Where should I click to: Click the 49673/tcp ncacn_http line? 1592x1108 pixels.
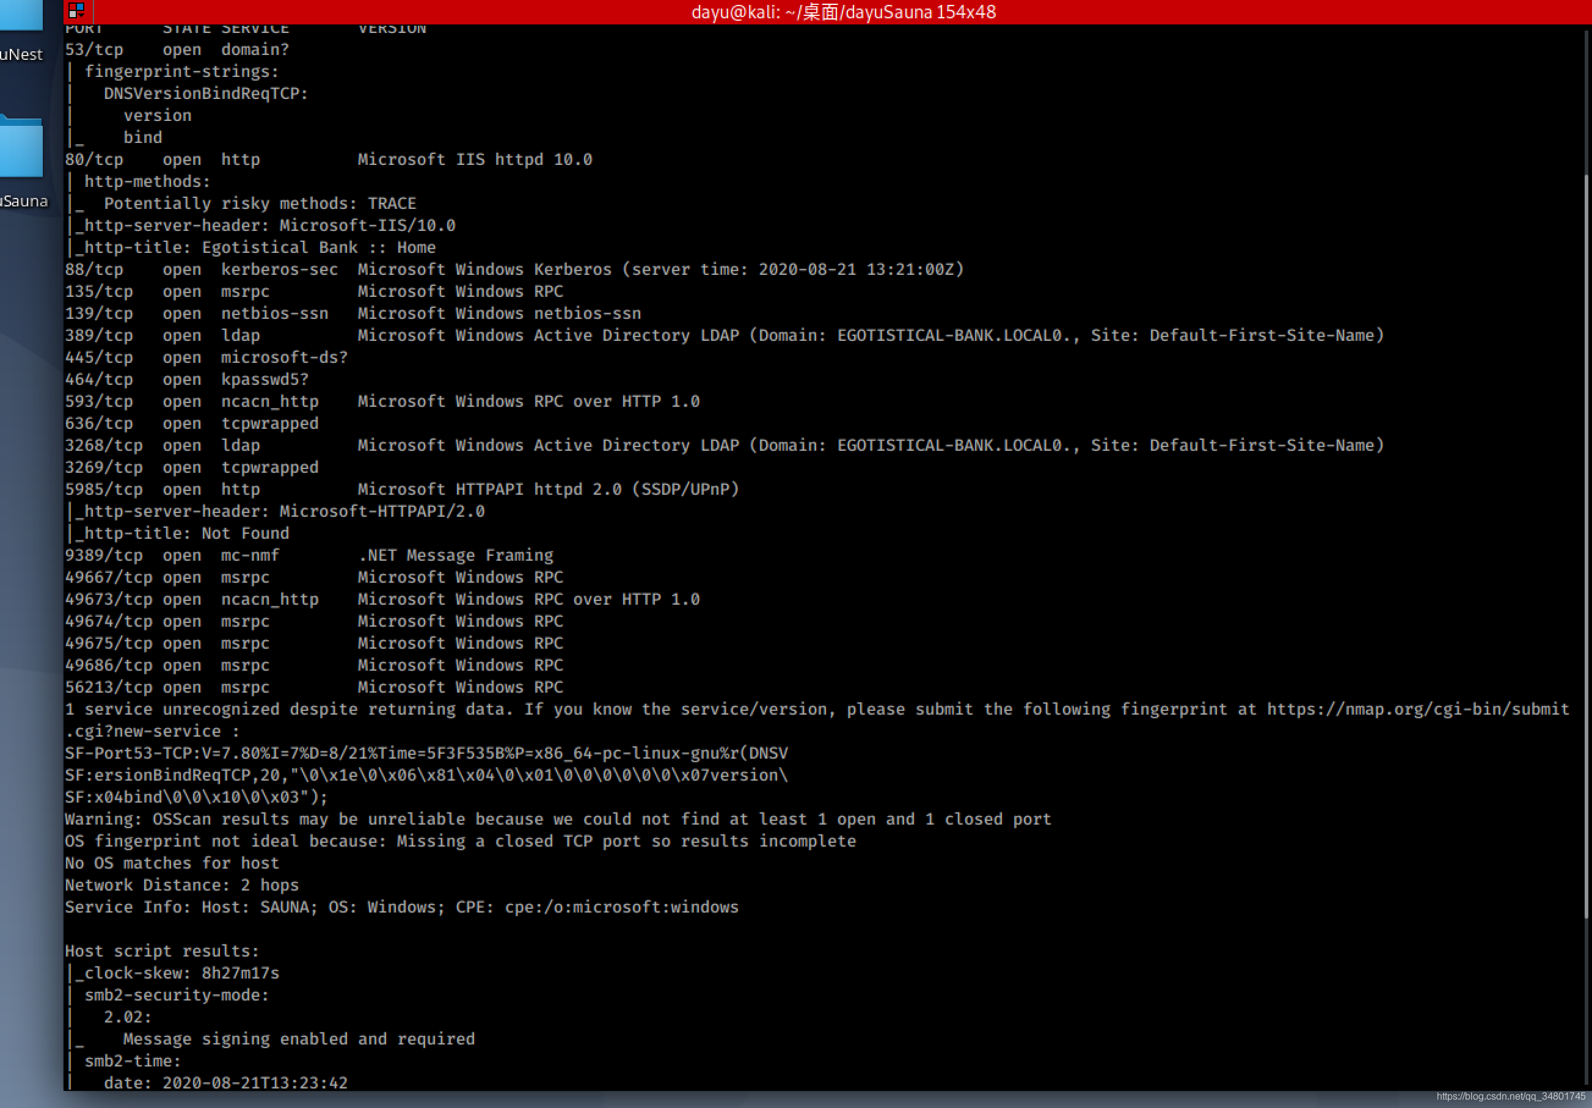click(x=382, y=599)
